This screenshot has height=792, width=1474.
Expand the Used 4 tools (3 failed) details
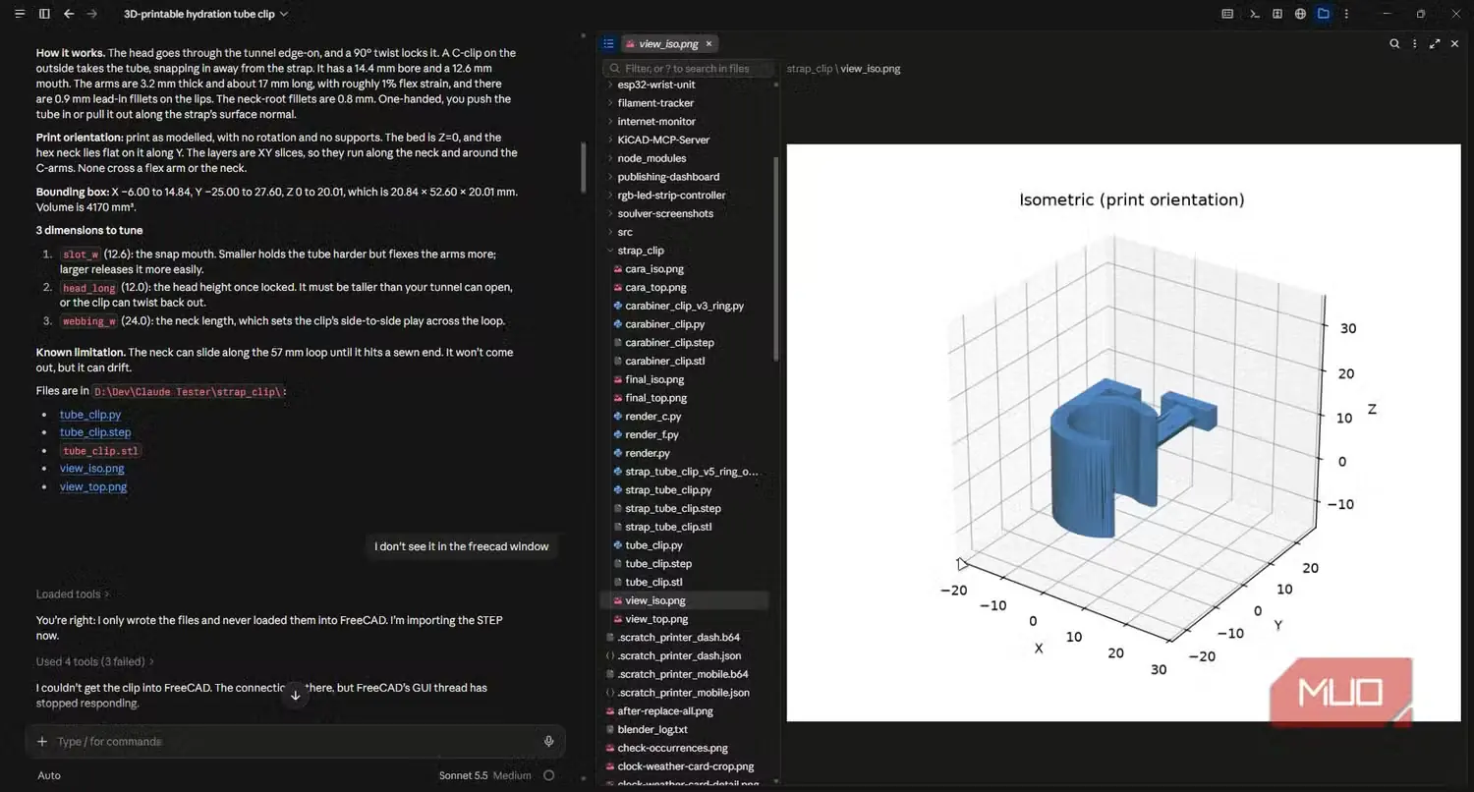click(x=94, y=662)
